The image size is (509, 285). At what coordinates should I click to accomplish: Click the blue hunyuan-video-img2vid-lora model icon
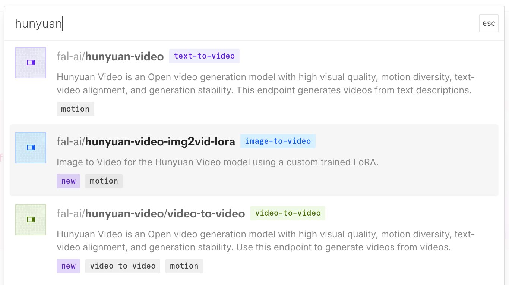click(x=31, y=148)
